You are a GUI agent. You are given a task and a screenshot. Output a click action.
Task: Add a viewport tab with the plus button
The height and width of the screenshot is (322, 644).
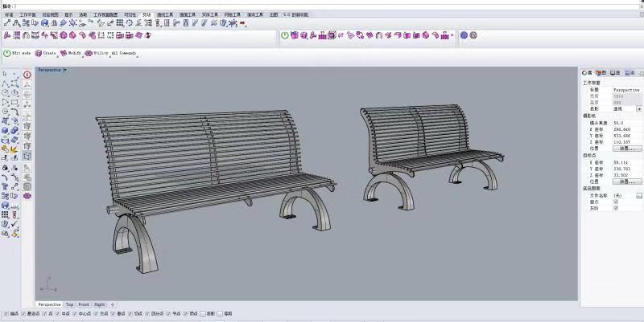click(x=113, y=305)
